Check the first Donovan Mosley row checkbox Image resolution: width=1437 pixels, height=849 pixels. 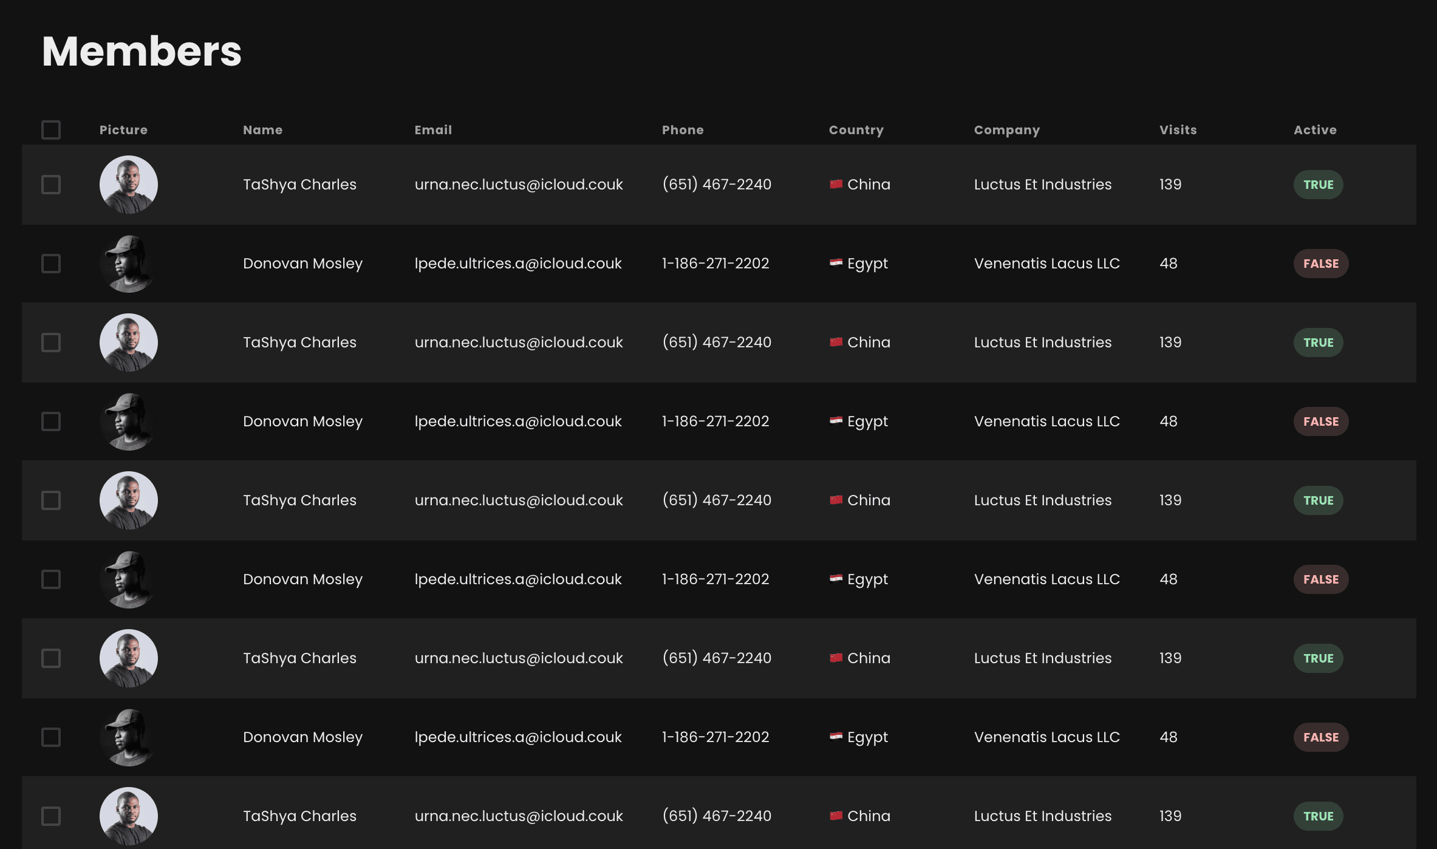tap(51, 263)
